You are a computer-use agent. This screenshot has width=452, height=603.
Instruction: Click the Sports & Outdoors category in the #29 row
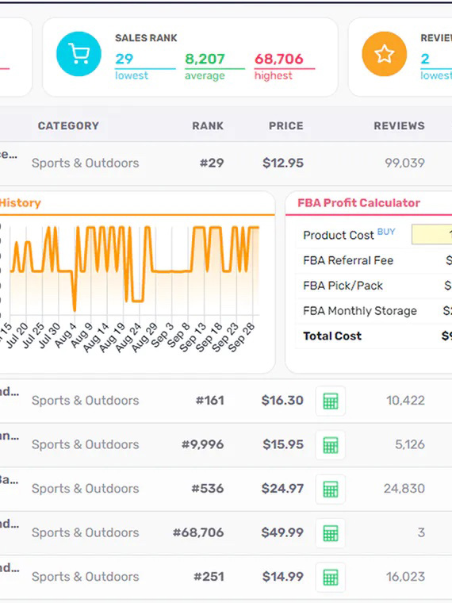tap(86, 163)
